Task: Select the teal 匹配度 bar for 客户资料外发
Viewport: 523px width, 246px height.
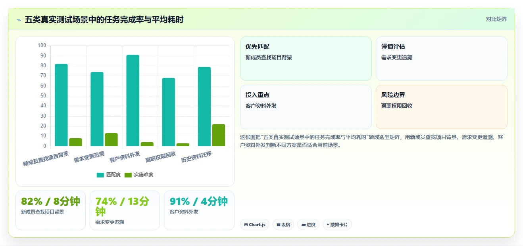Action: (133, 101)
